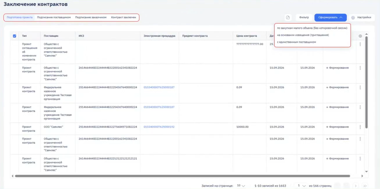Open the column selector icon in table header
Screen dimensions: 380x189
360,36
